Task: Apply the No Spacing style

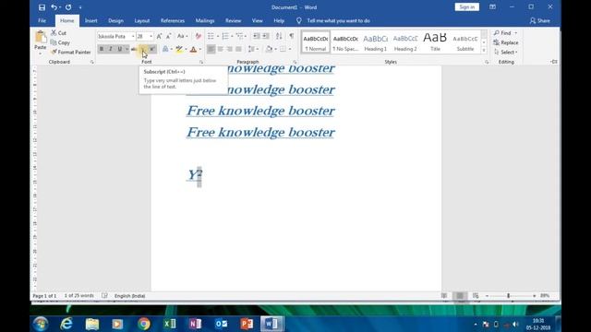Action: [345, 42]
